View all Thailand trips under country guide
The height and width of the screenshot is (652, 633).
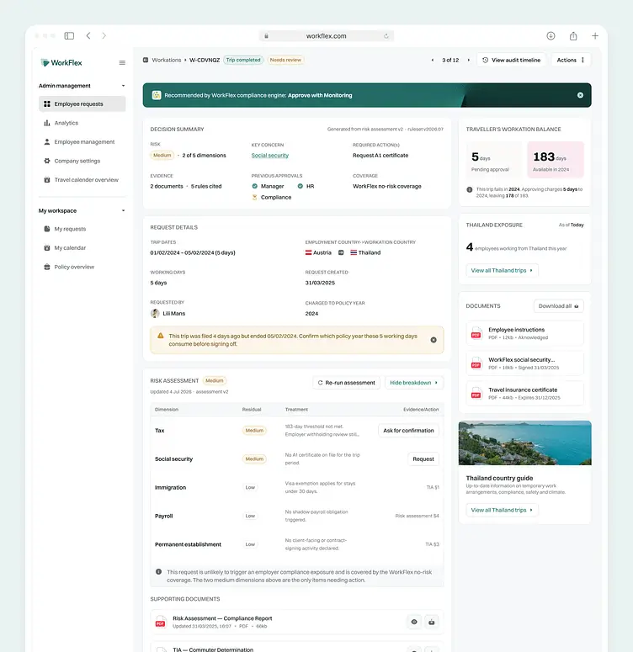[x=502, y=510]
